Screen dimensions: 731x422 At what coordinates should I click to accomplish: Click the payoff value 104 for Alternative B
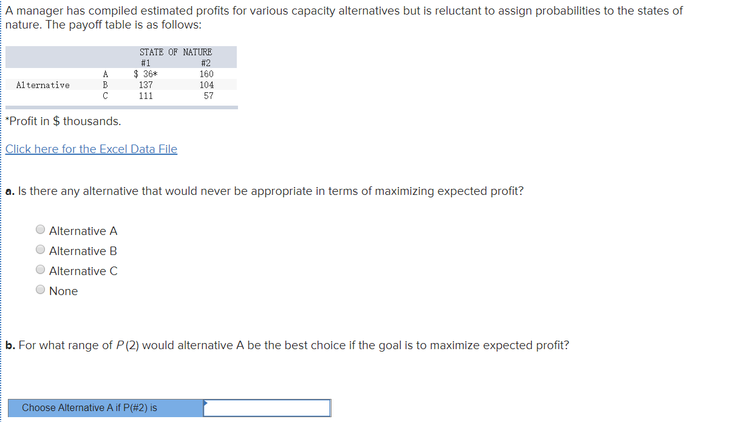click(206, 84)
